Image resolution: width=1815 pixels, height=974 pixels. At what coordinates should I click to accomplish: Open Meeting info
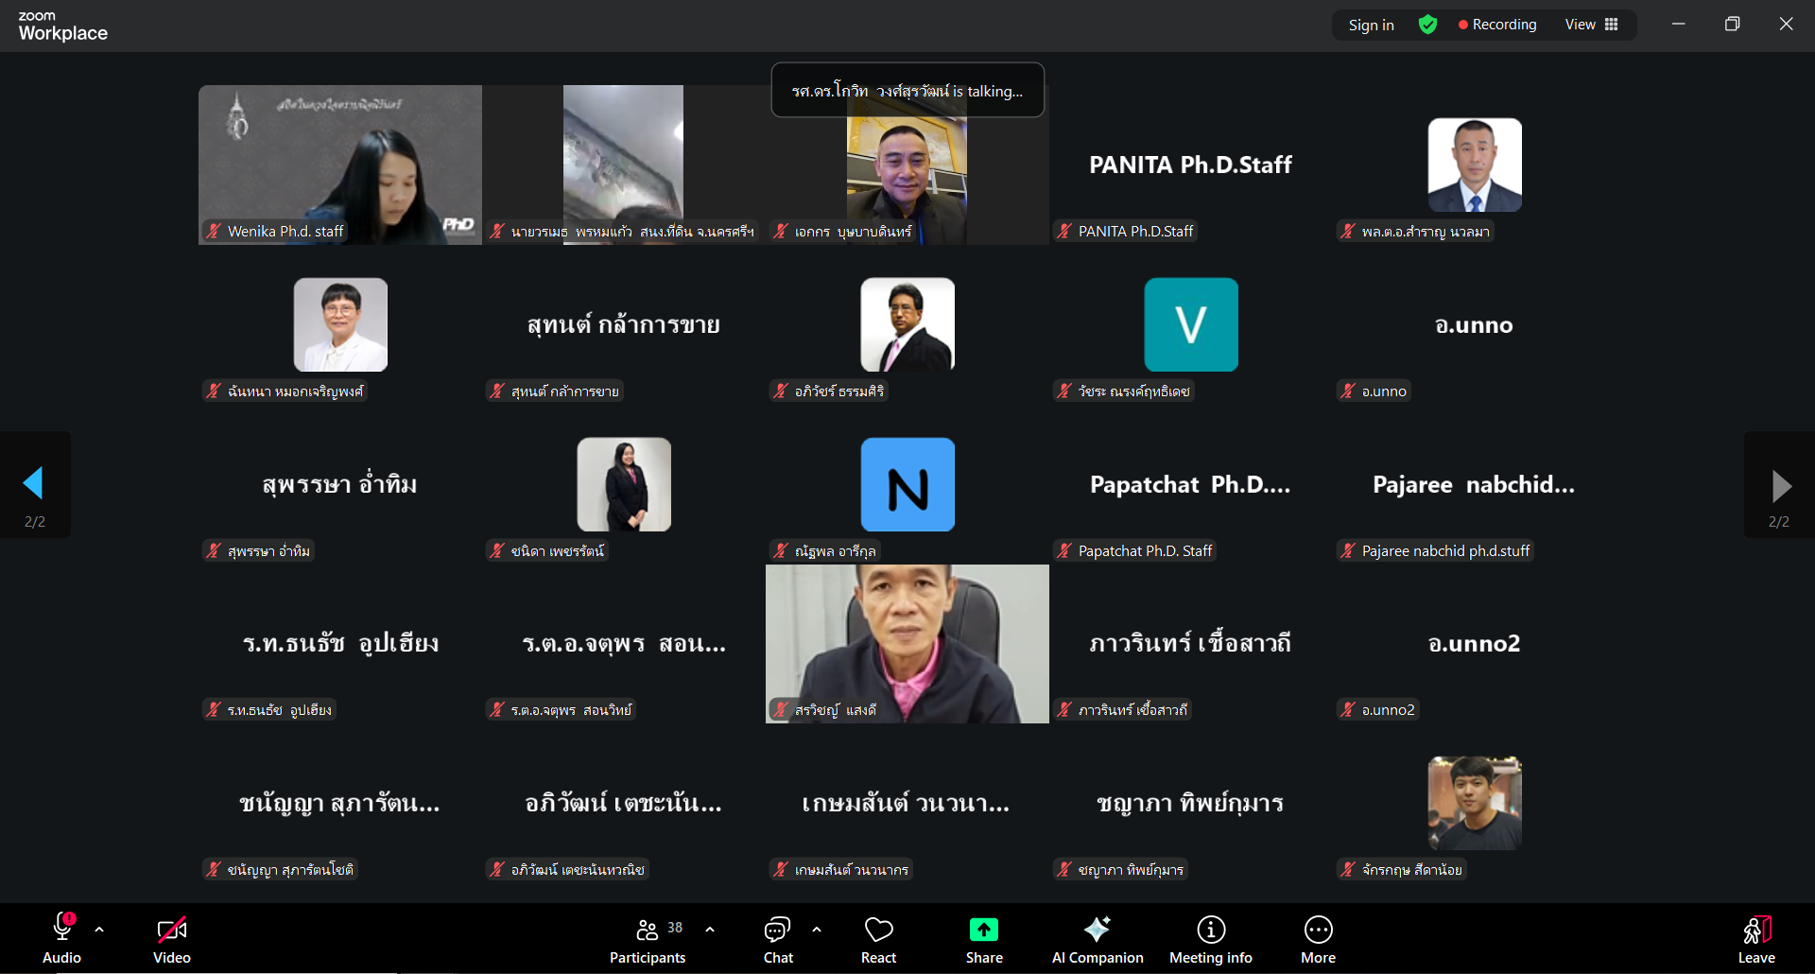(x=1210, y=940)
